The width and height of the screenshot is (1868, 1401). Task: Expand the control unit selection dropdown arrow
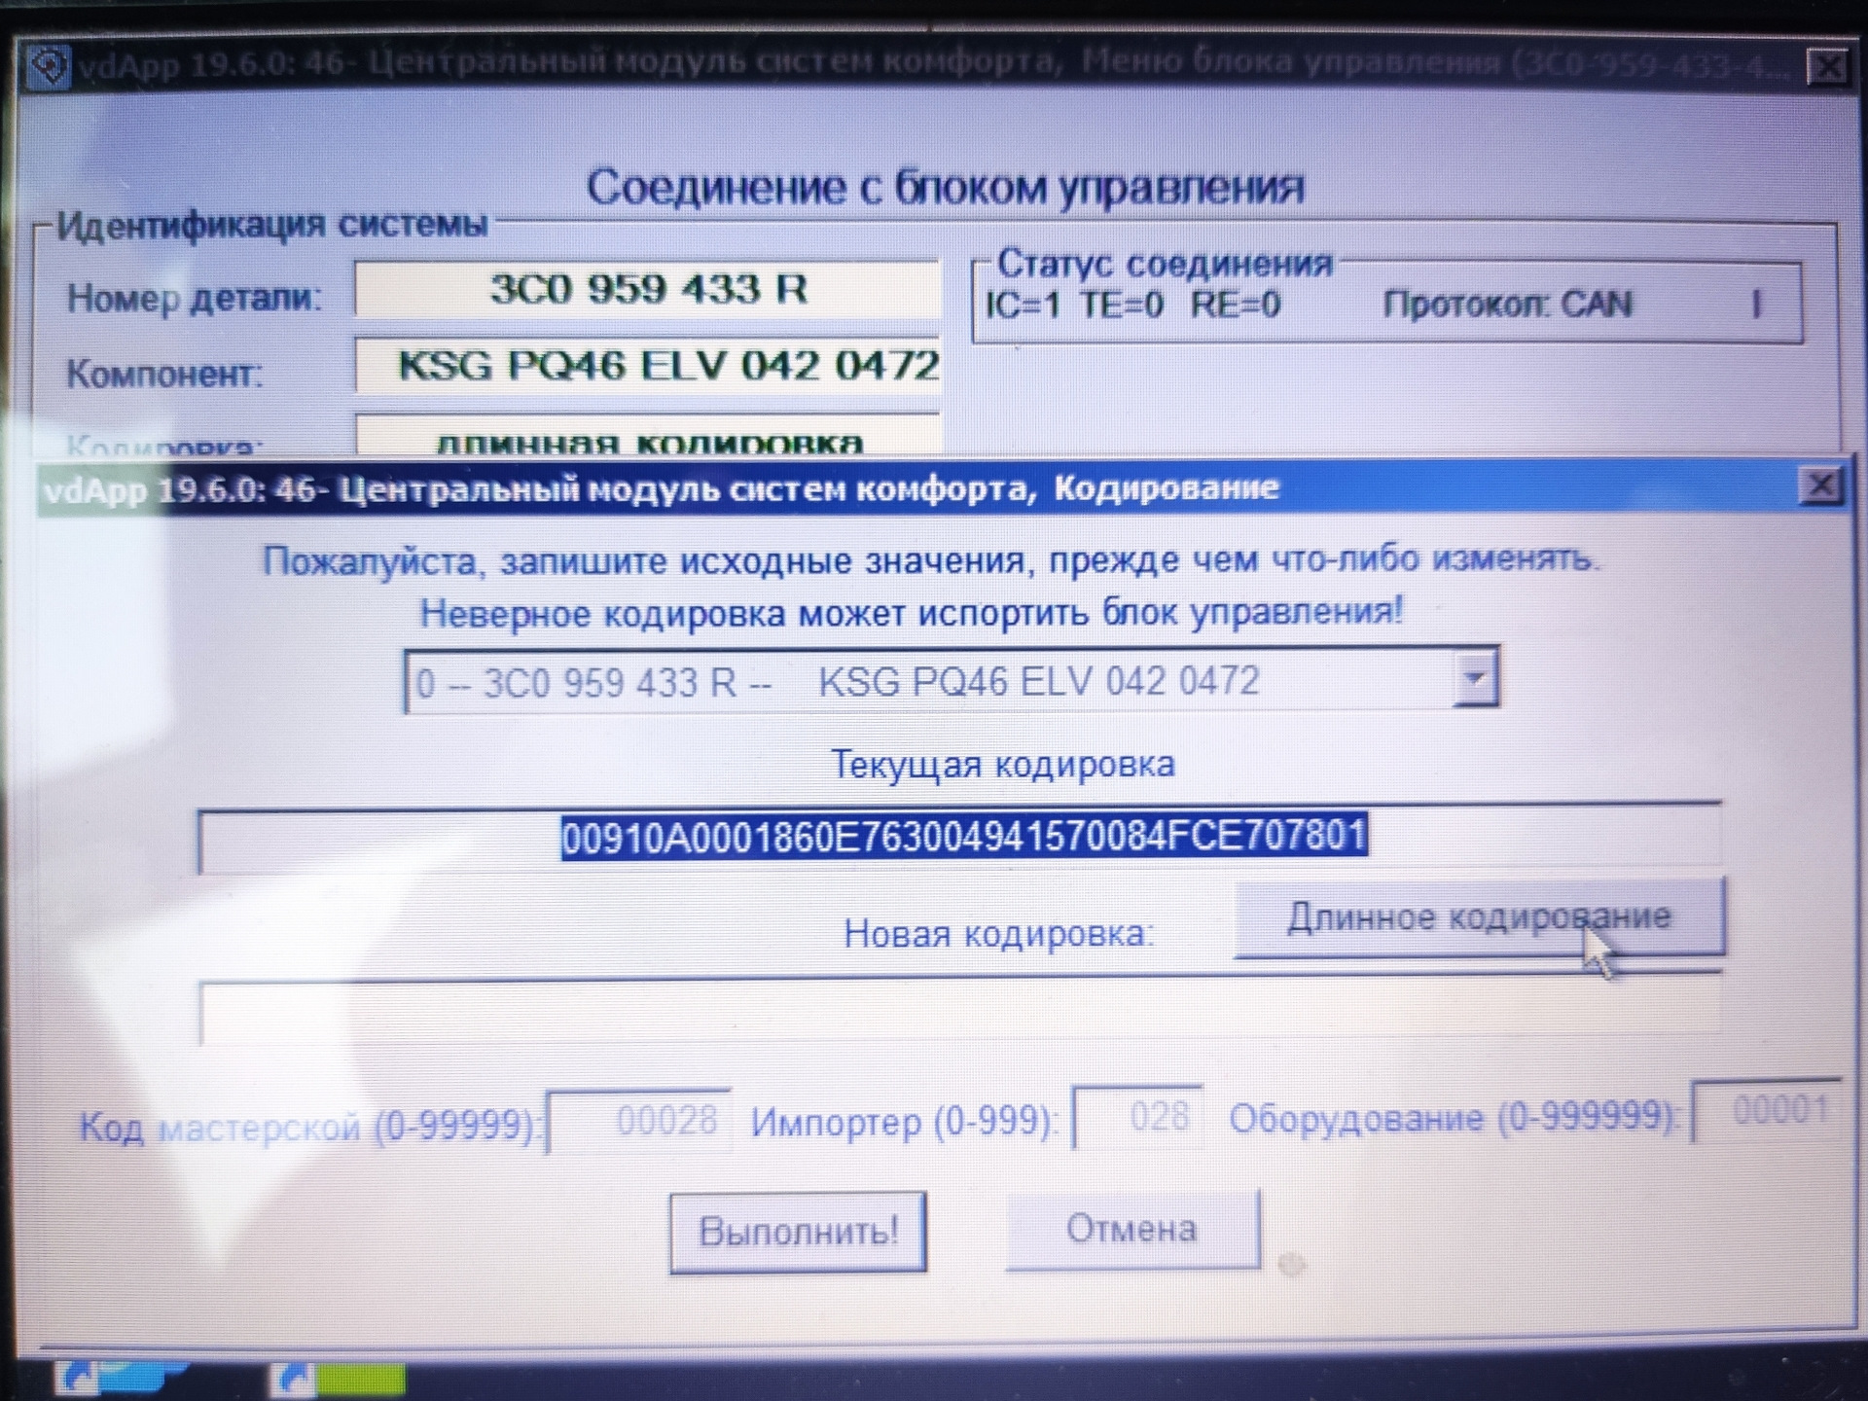[x=1475, y=678]
